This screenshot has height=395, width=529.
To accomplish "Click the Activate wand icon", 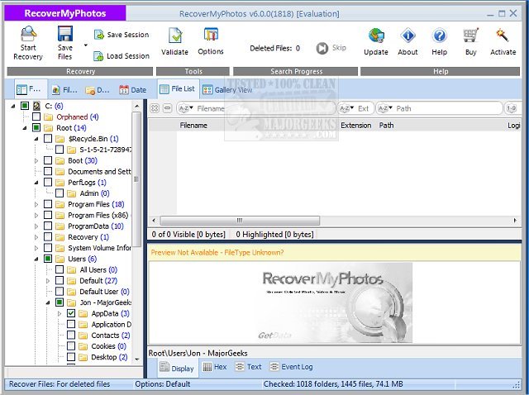I will click(503, 35).
